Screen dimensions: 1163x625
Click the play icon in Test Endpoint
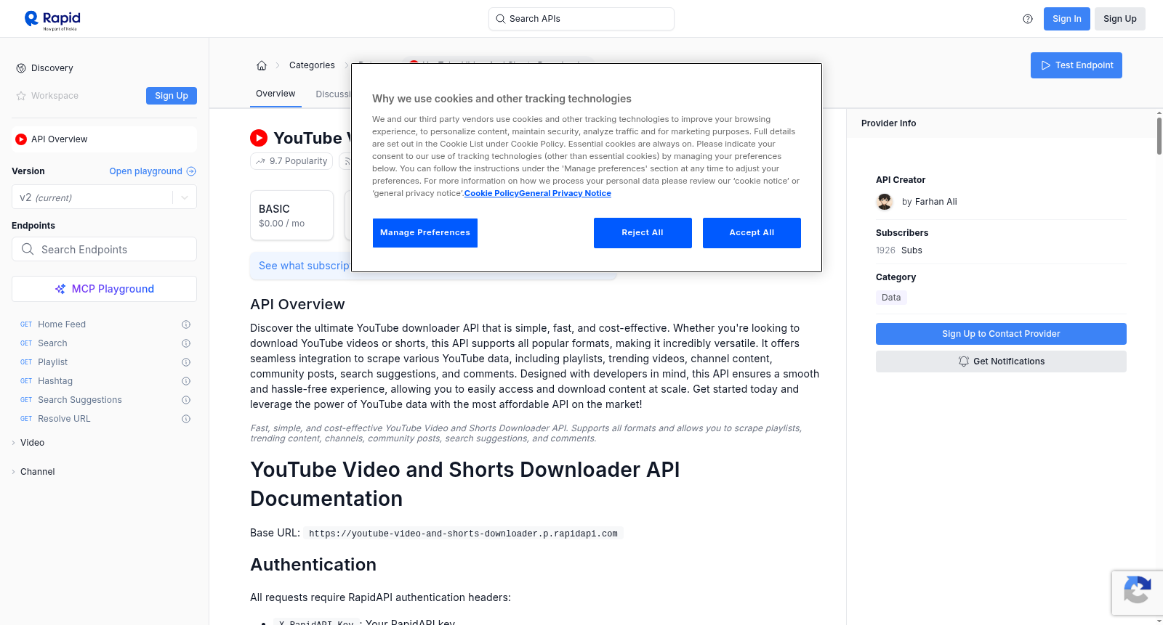(x=1046, y=65)
